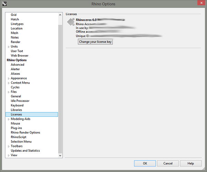Open the Aliases page
Image resolution: width=207 pixels, height=172 pixels.
tap(15, 74)
